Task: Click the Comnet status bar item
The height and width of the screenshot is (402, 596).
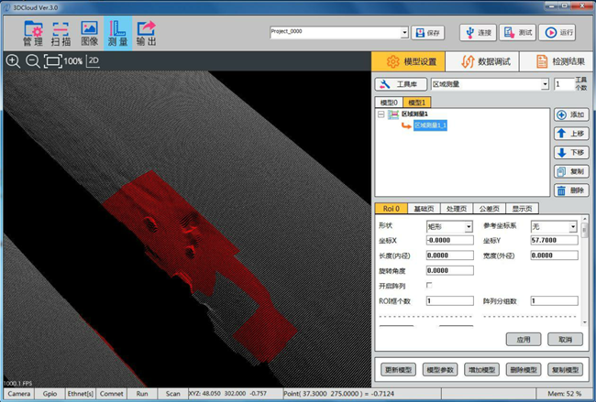Action: (x=111, y=394)
